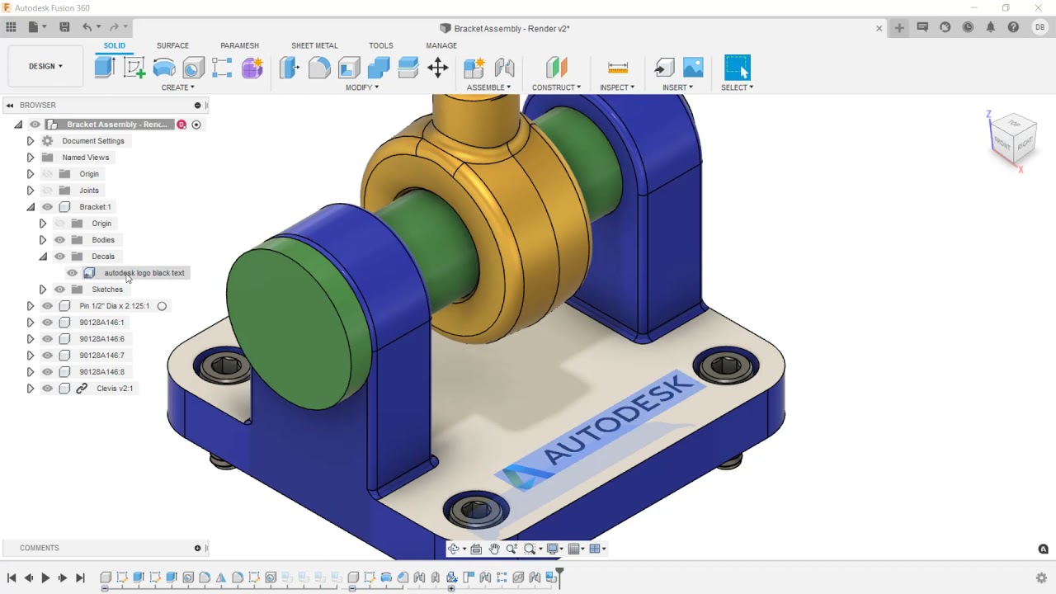This screenshot has width=1056, height=594.
Task: Expand the Named Views node
Action: pyautogui.click(x=31, y=158)
